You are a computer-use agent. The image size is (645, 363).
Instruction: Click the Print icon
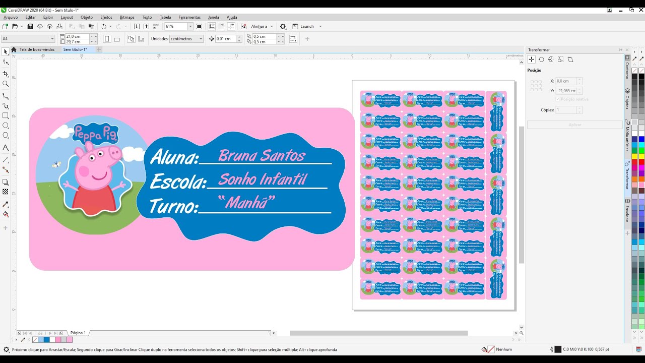click(59, 26)
